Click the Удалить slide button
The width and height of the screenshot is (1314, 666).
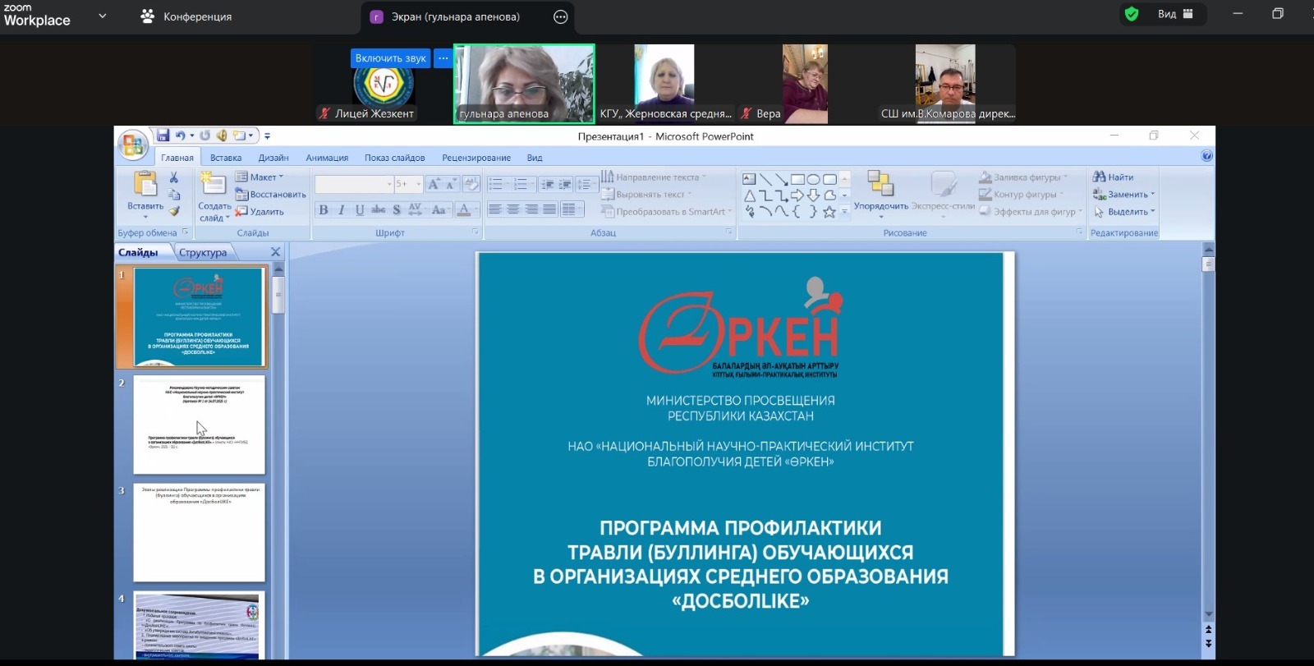[x=260, y=212]
